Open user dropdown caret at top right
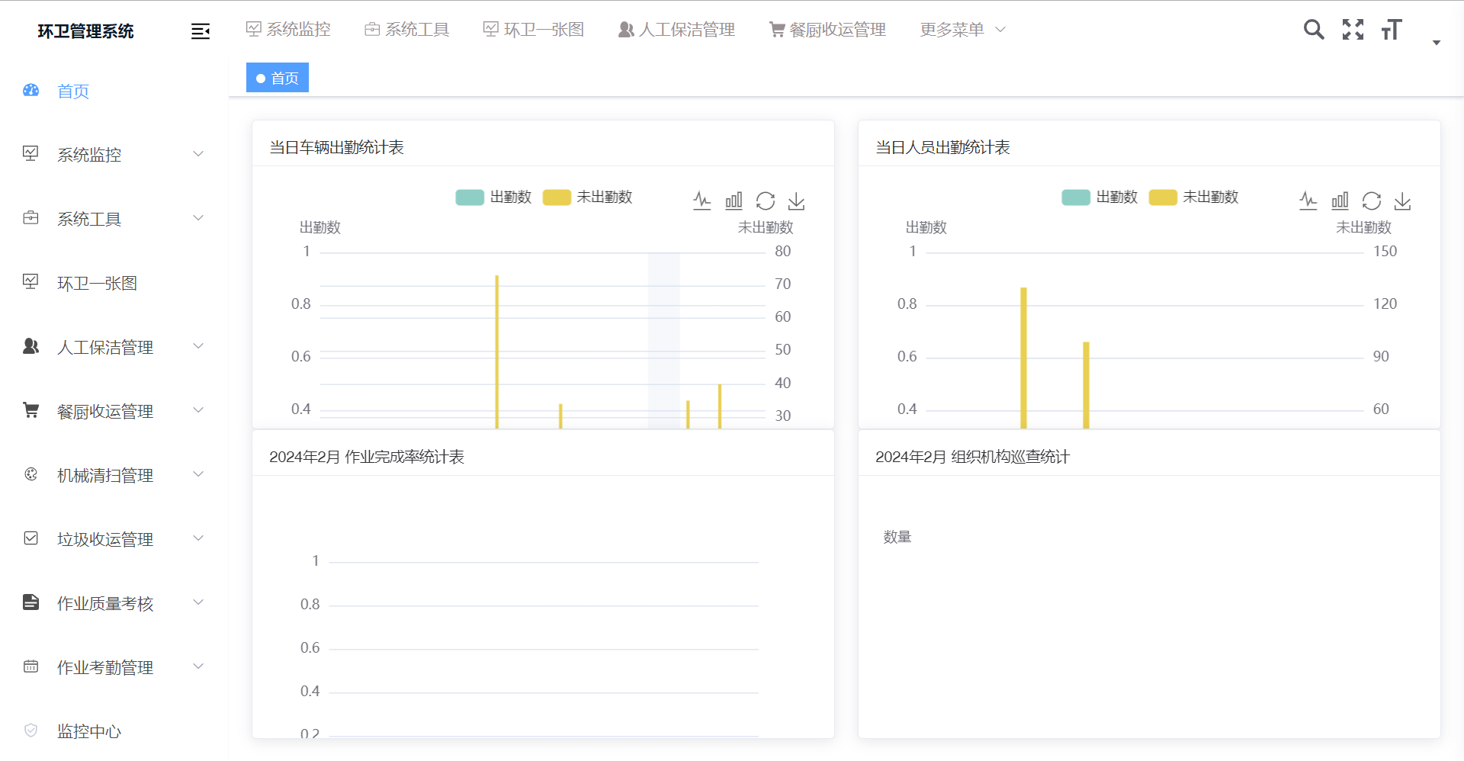Screen dimensions: 1464x761 (x=1436, y=43)
